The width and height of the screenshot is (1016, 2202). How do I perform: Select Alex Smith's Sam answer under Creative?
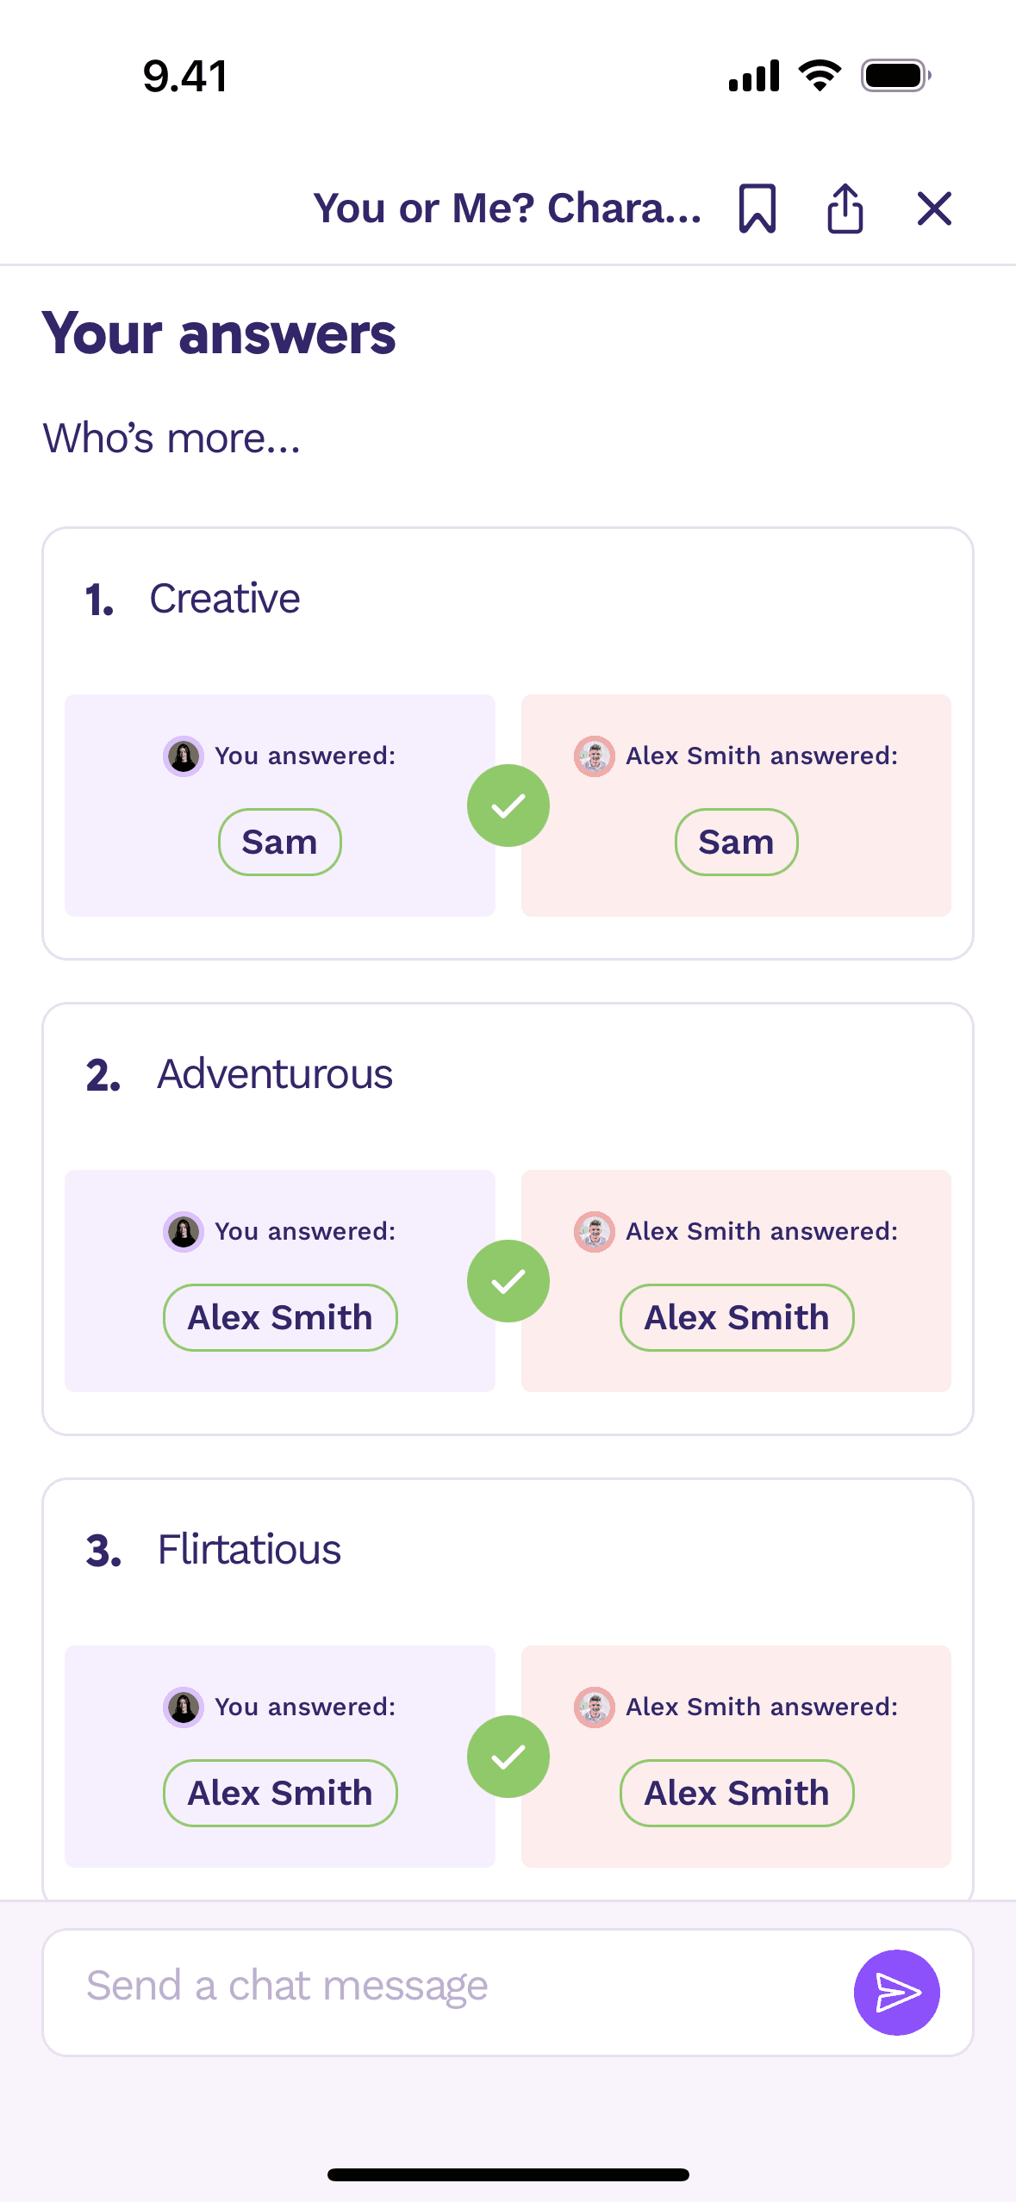pyautogui.click(x=737, y=842)
